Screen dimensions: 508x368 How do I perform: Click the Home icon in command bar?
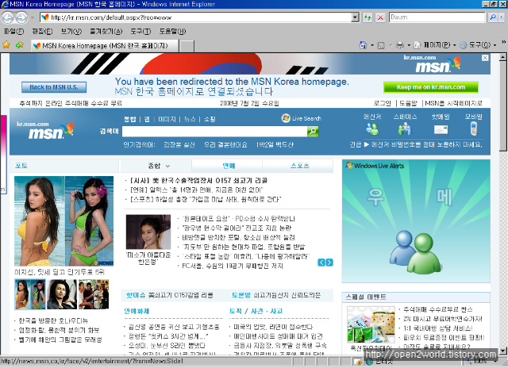pos(364,45)
